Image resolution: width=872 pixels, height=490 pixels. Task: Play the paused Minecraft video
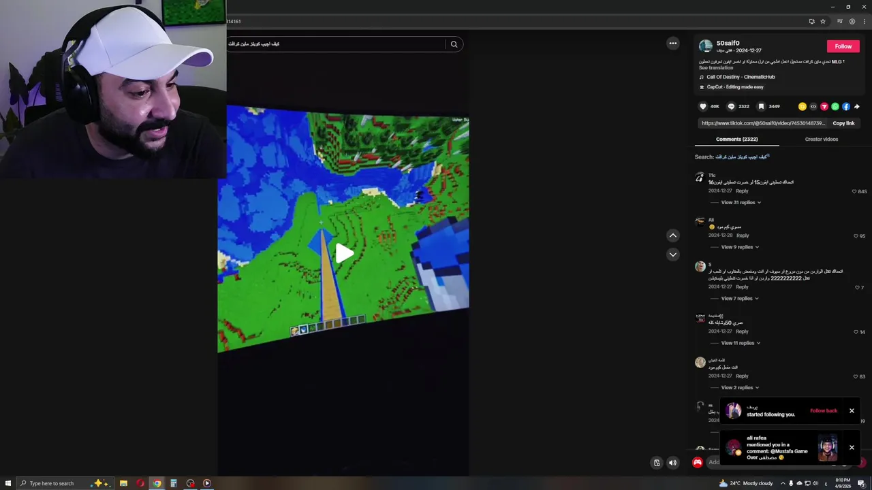(343, 254)
